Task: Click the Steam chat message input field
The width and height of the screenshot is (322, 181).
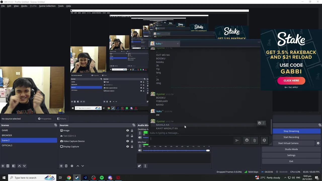Action: (x=191, y=140)
